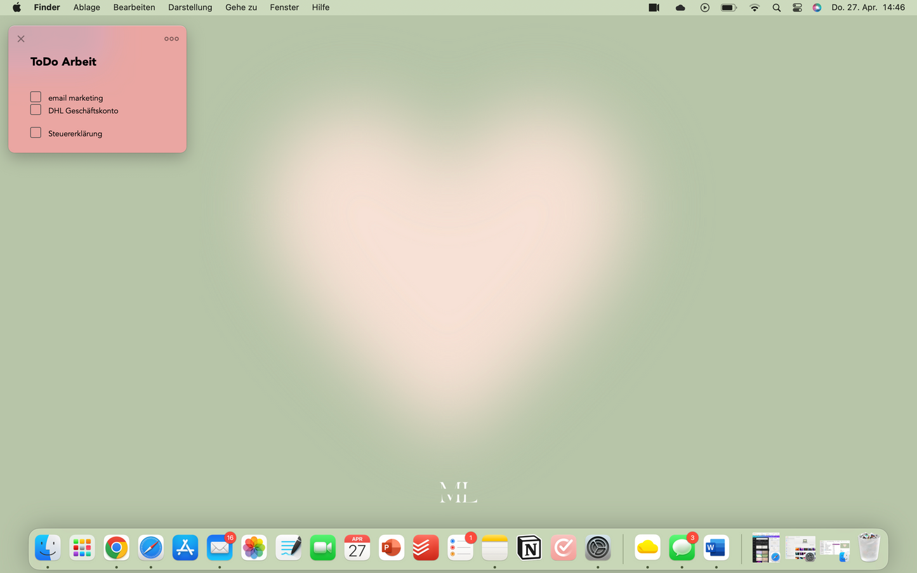Launch Google Chrome from the Dock
This screenshot has width=917, height=573.
click(116, 548)
